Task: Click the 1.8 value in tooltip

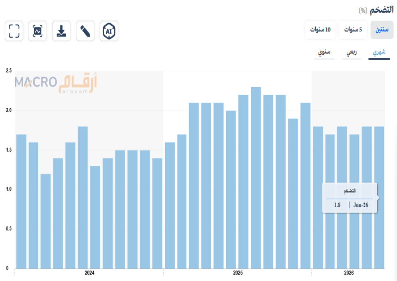Action: tap(337, 205)
